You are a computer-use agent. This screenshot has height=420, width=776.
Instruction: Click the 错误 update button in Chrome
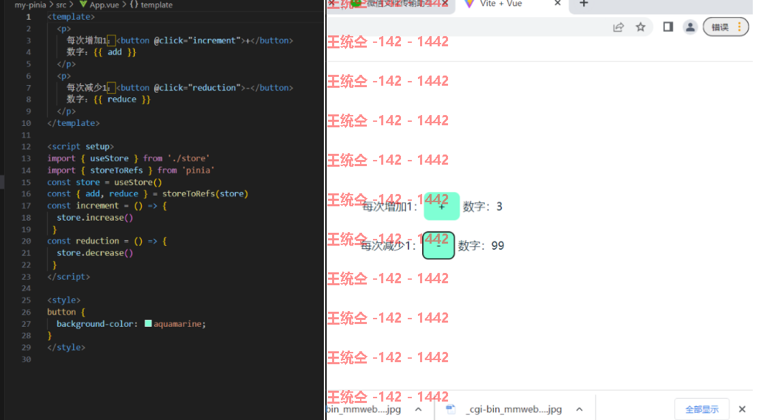point(721,27)
